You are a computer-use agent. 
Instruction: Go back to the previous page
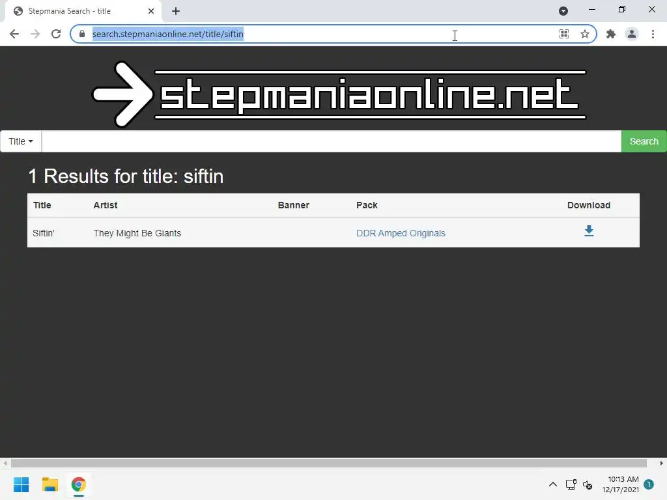[x=14, y=34]
